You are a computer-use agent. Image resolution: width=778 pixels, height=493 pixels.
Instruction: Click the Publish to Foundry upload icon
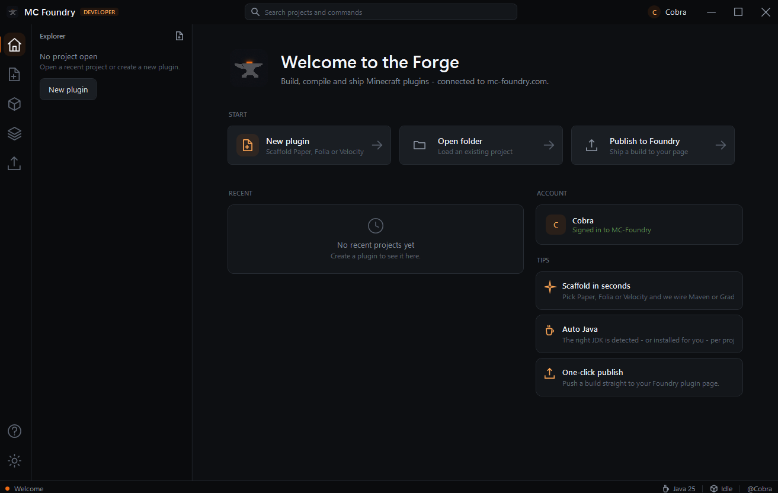[591, 145]
